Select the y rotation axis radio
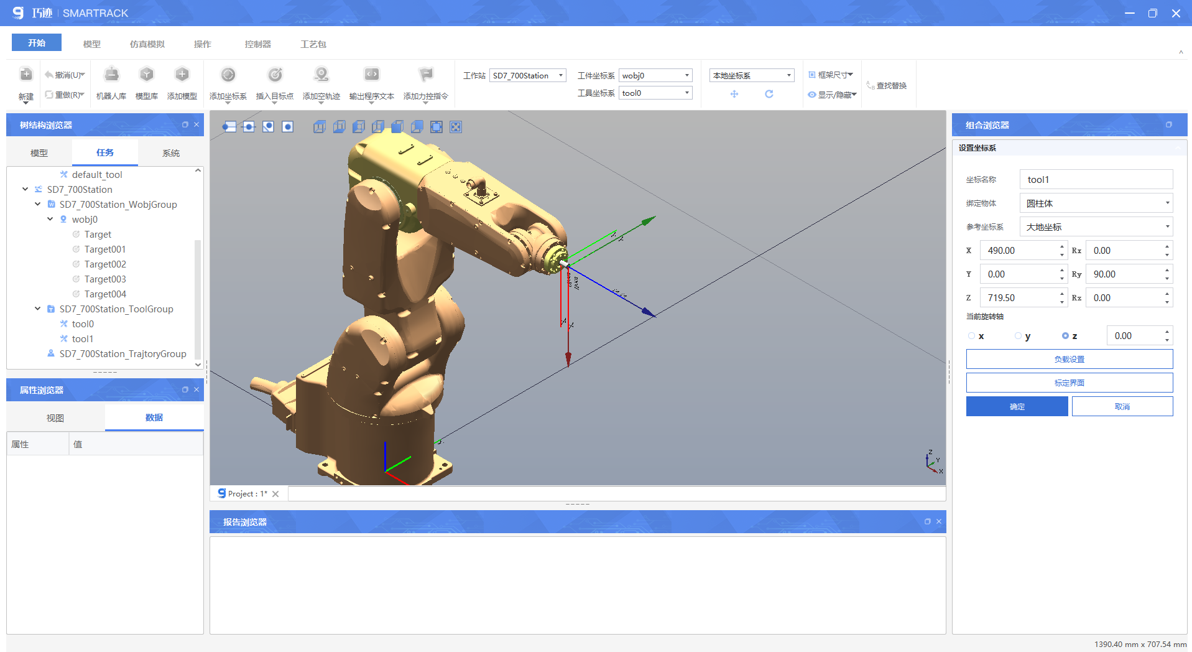The height and width of the screenshot is (652, 1192). coord(1018,336)
